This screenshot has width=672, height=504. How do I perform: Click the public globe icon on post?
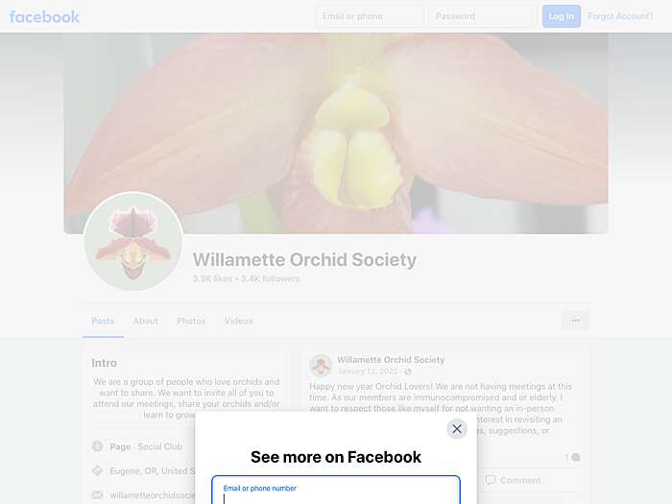click(x=408, y=372)
